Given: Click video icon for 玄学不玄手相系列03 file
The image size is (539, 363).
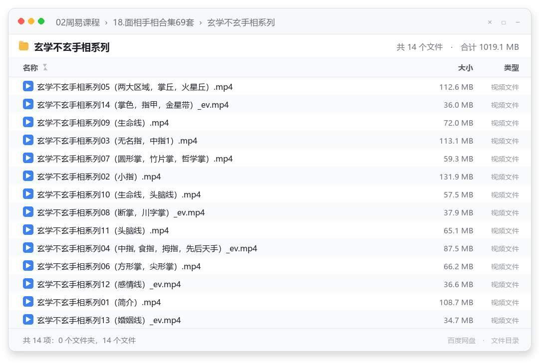Looking at the screenshot, I should [28, 140].
